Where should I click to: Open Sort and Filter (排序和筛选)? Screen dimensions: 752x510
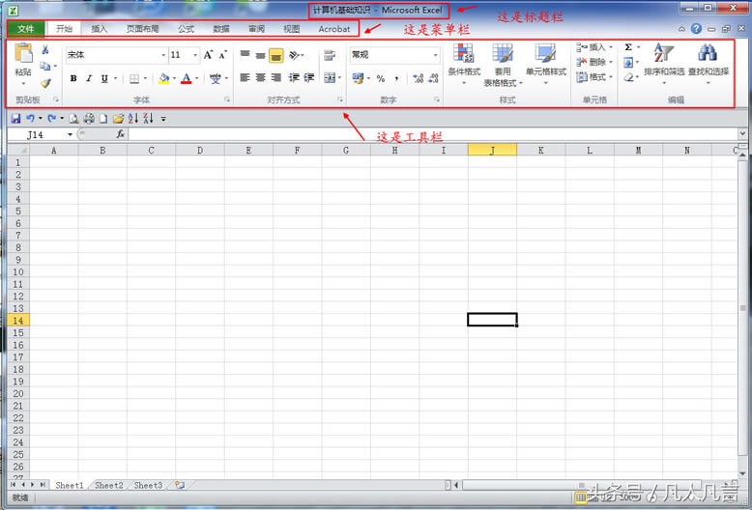[x=663, y=60]
